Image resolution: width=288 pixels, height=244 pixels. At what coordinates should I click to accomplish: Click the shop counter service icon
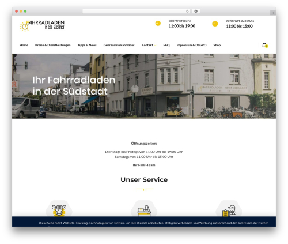[144, 211]
